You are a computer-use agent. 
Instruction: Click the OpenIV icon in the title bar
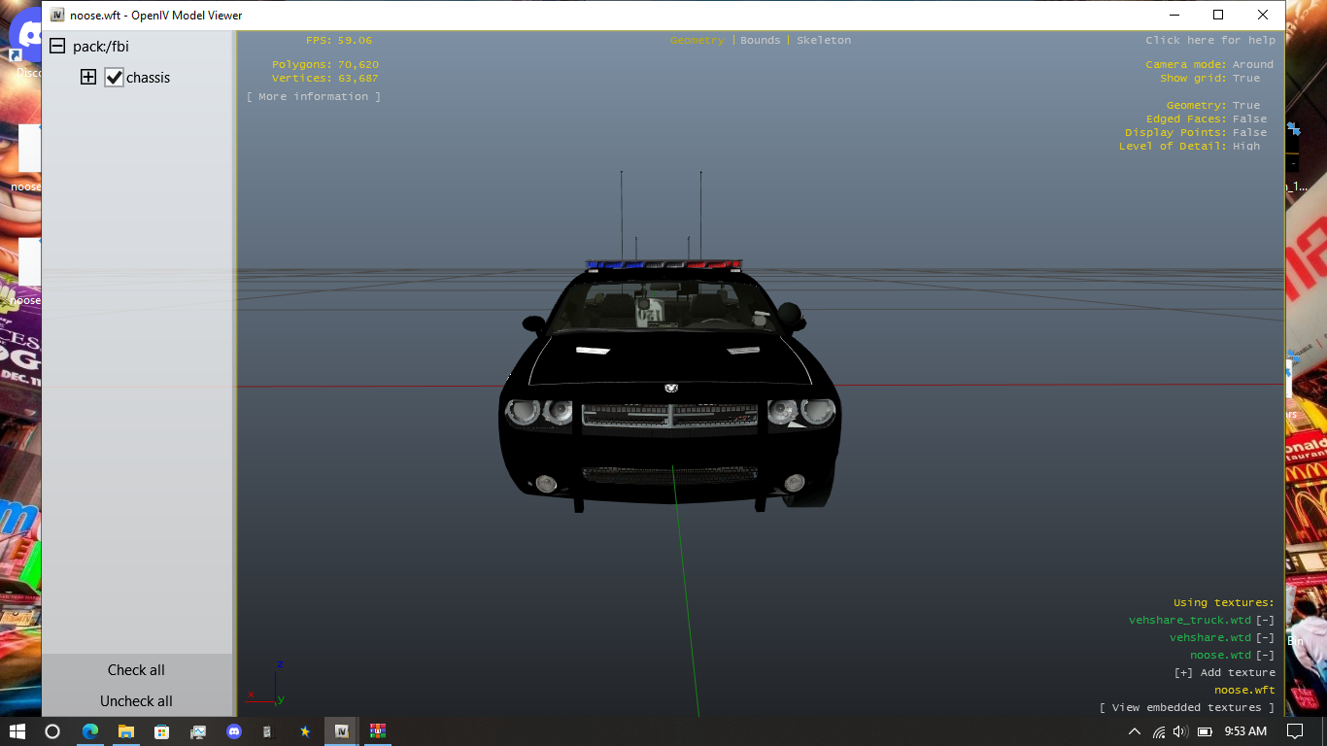pos(57,16)
